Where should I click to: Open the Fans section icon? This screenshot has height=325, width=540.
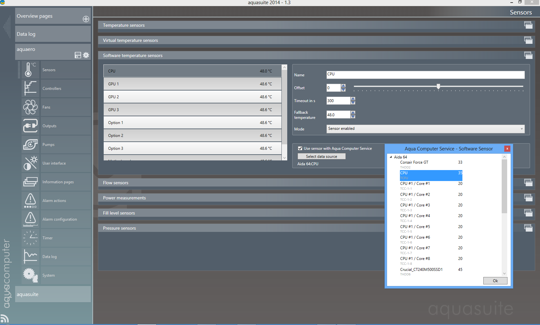(x=30, y=107)
